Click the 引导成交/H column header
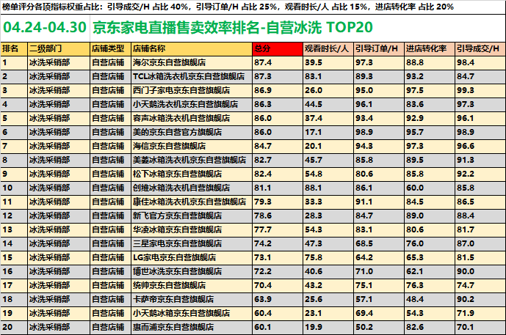This screenshot has height=335, width=506. click(x=480, y=49)
